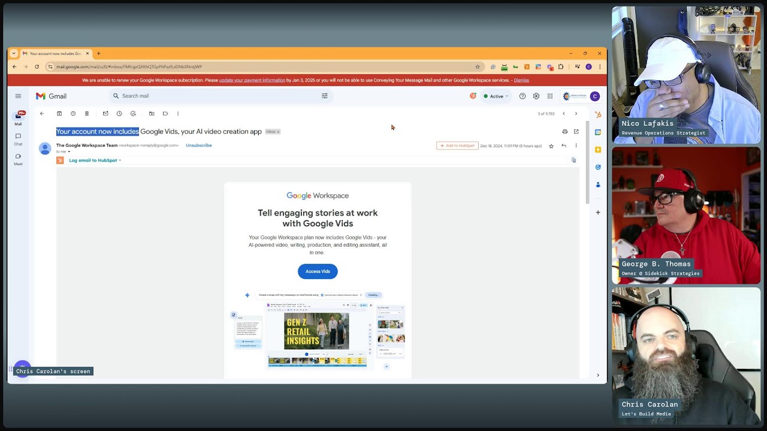This screenshot has height=431, width=767.
Task: Open Chrome three-dot menu
Action: click(x=600, y=66)
